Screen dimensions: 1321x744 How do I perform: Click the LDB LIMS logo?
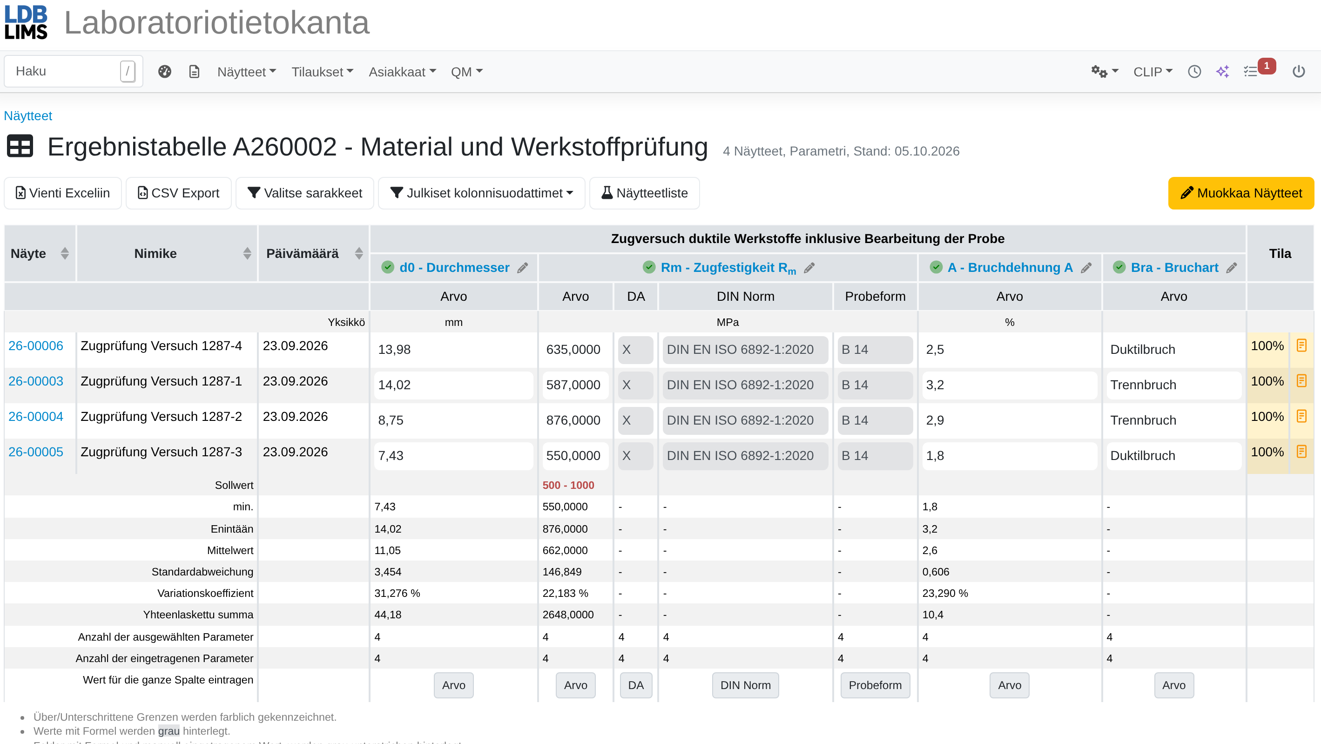(26, 22)
